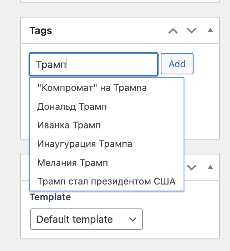Move the Tags panel down
Viewport: 230px width, 251px height.
(x=191, y=31)
